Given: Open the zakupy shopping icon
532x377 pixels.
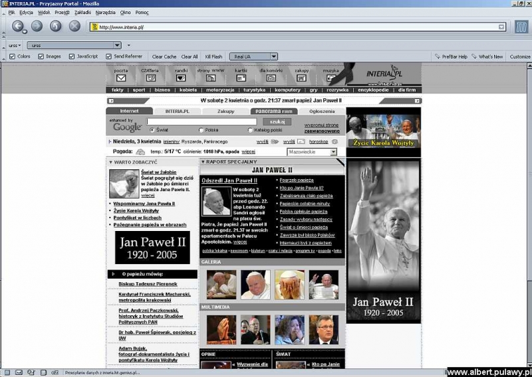Looking at the screenshot, I should [301, 78].
